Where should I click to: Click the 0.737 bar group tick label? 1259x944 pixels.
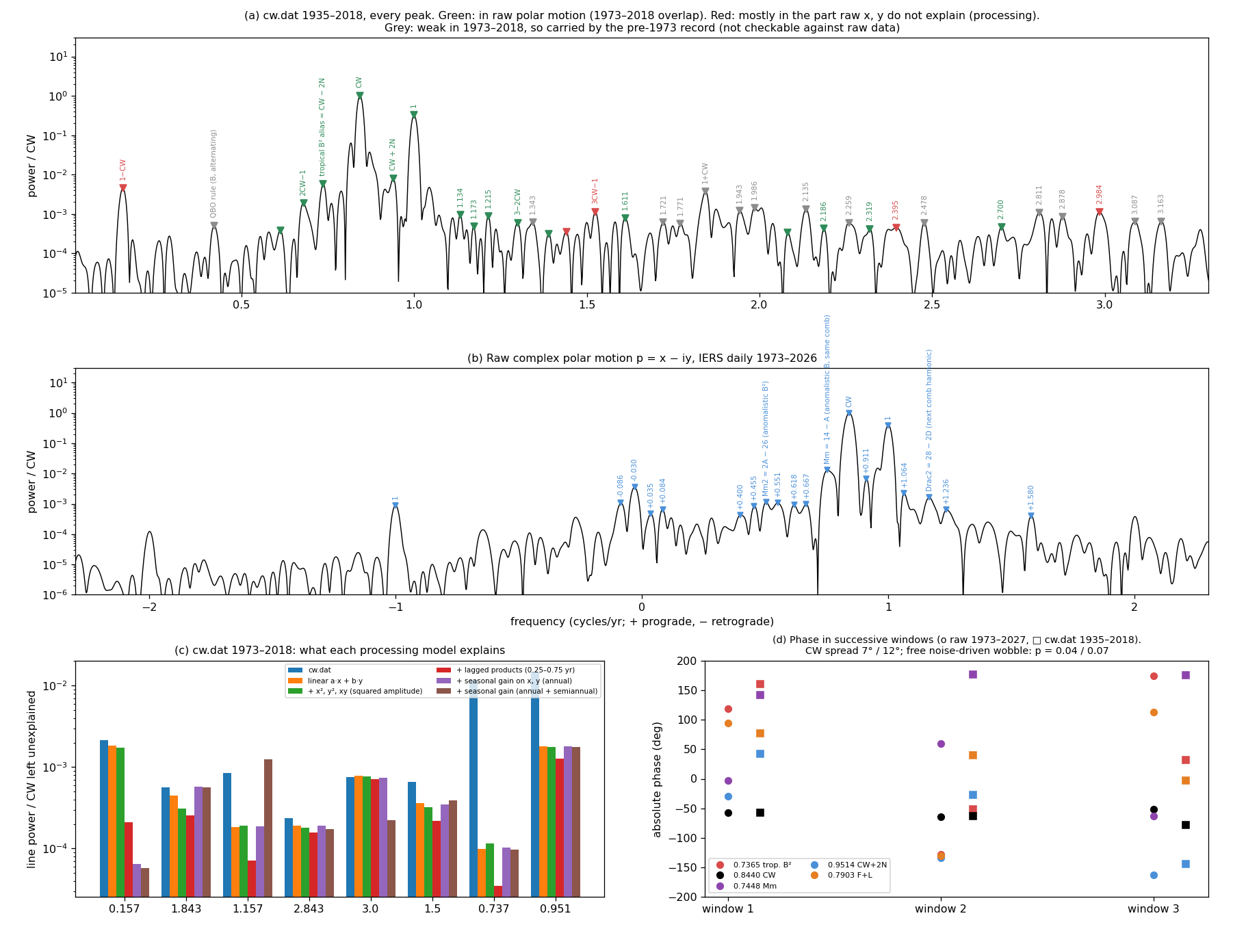494,909
